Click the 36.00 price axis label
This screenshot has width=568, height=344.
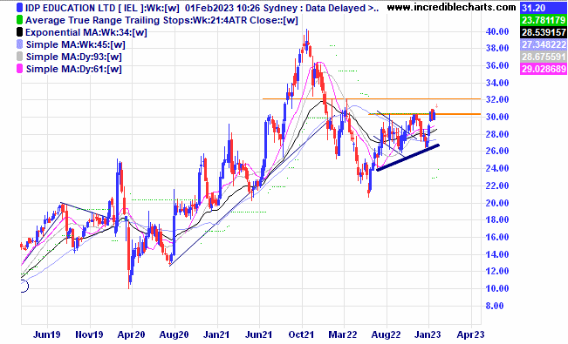pyautogui.click(x=497, y=65)
